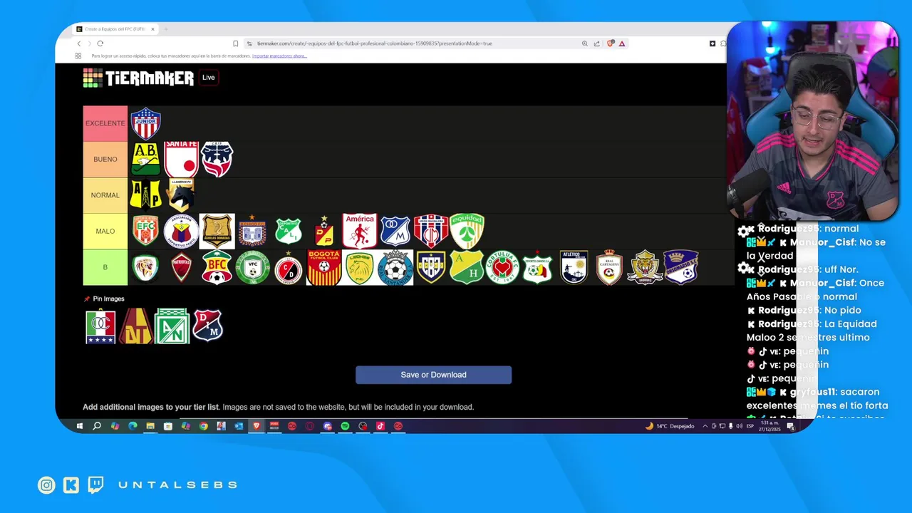The width and height of the screenshot is (912, 513).
Task: Open Microsoft Edge from the taskbar
Action: [x=133, y=426]
